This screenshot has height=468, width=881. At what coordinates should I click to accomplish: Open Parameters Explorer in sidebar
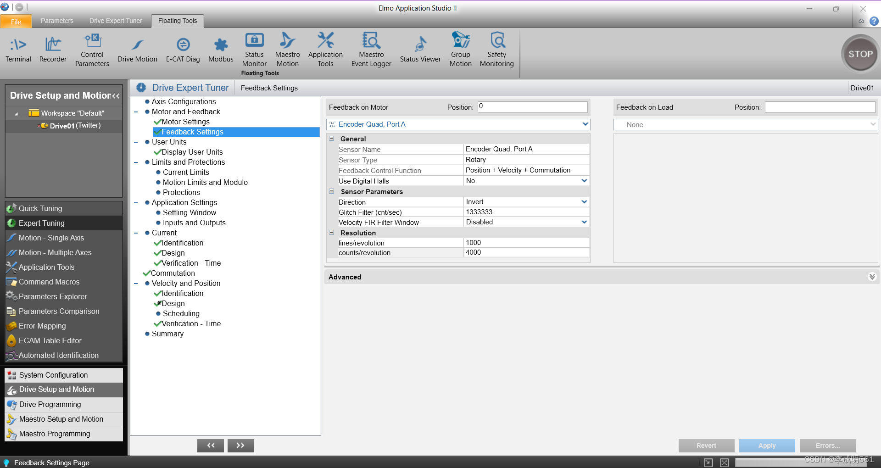64,296
